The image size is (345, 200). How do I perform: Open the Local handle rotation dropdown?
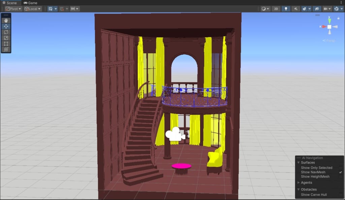[x=33, y=9]
